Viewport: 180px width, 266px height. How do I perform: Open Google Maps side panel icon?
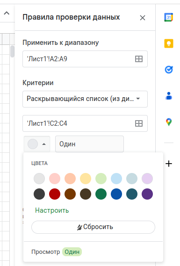click(x=169, y=122)
